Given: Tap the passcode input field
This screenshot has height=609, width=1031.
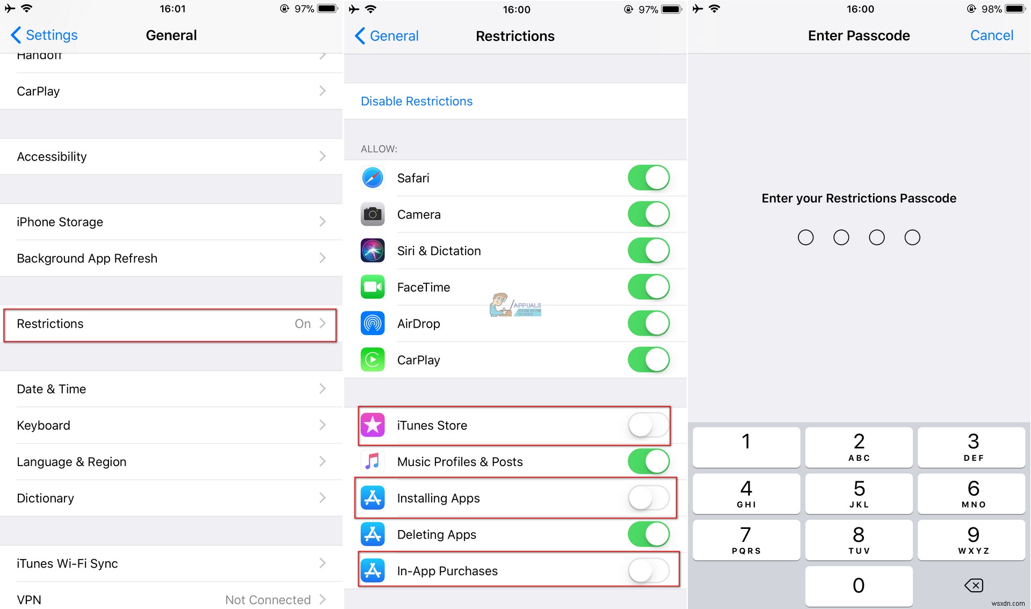Looking at the screenshot, I should (x=859, y=237).
